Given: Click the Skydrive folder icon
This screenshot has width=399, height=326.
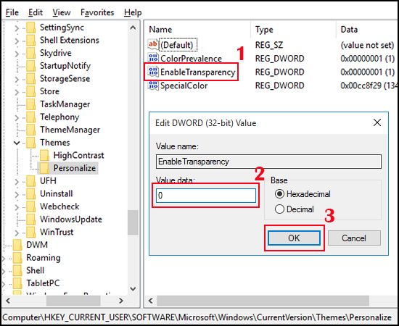Looking at the screenshot, I should pos(31,53).
